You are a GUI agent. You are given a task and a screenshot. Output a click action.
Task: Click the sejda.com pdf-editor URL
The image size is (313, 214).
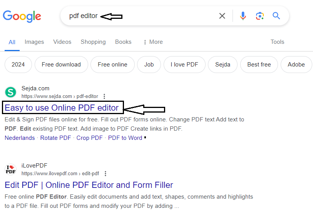[x=60, y=96]
